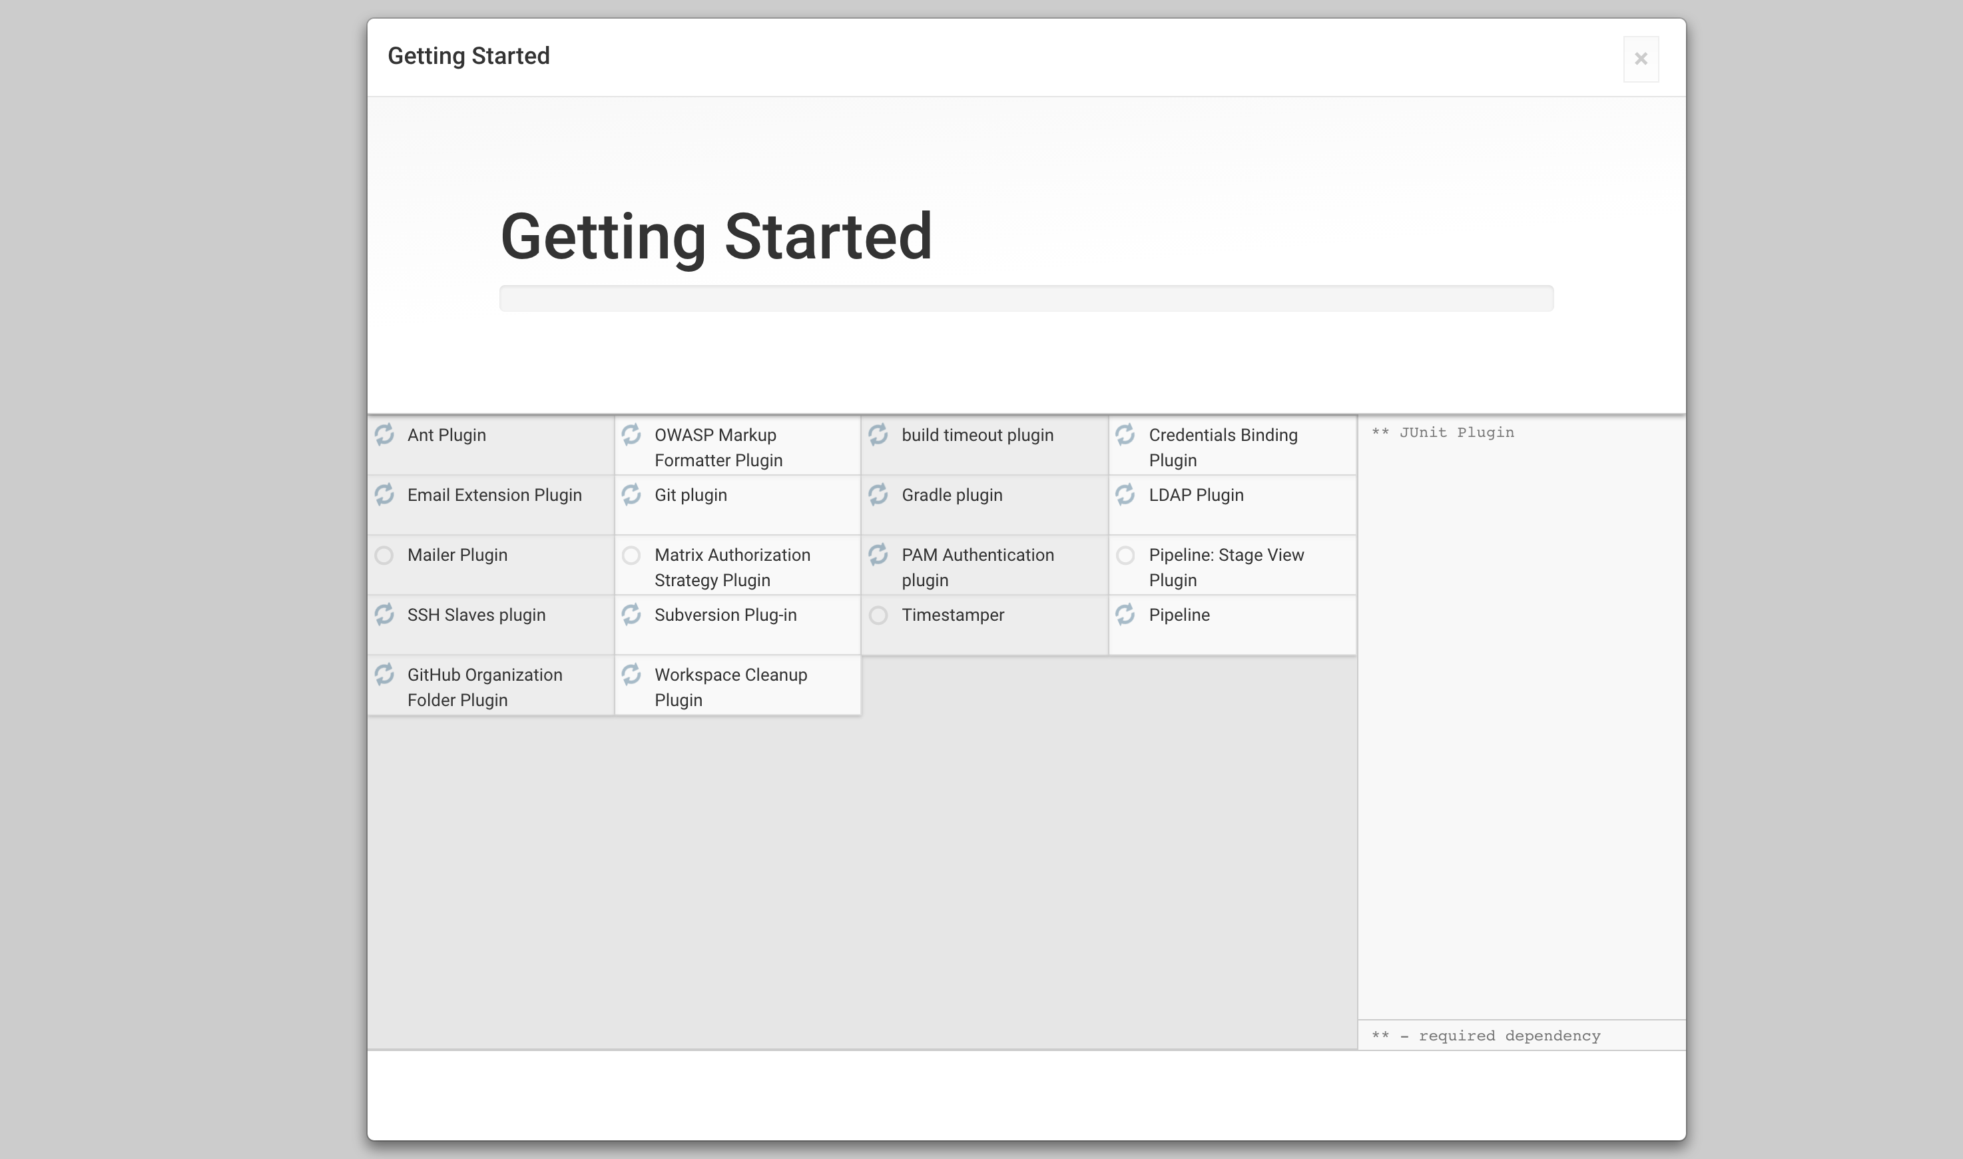Viewport: 1963px width, 1159px height.
Task: Click the installing icon next to Git plugin
Action: tap(631, 494)
